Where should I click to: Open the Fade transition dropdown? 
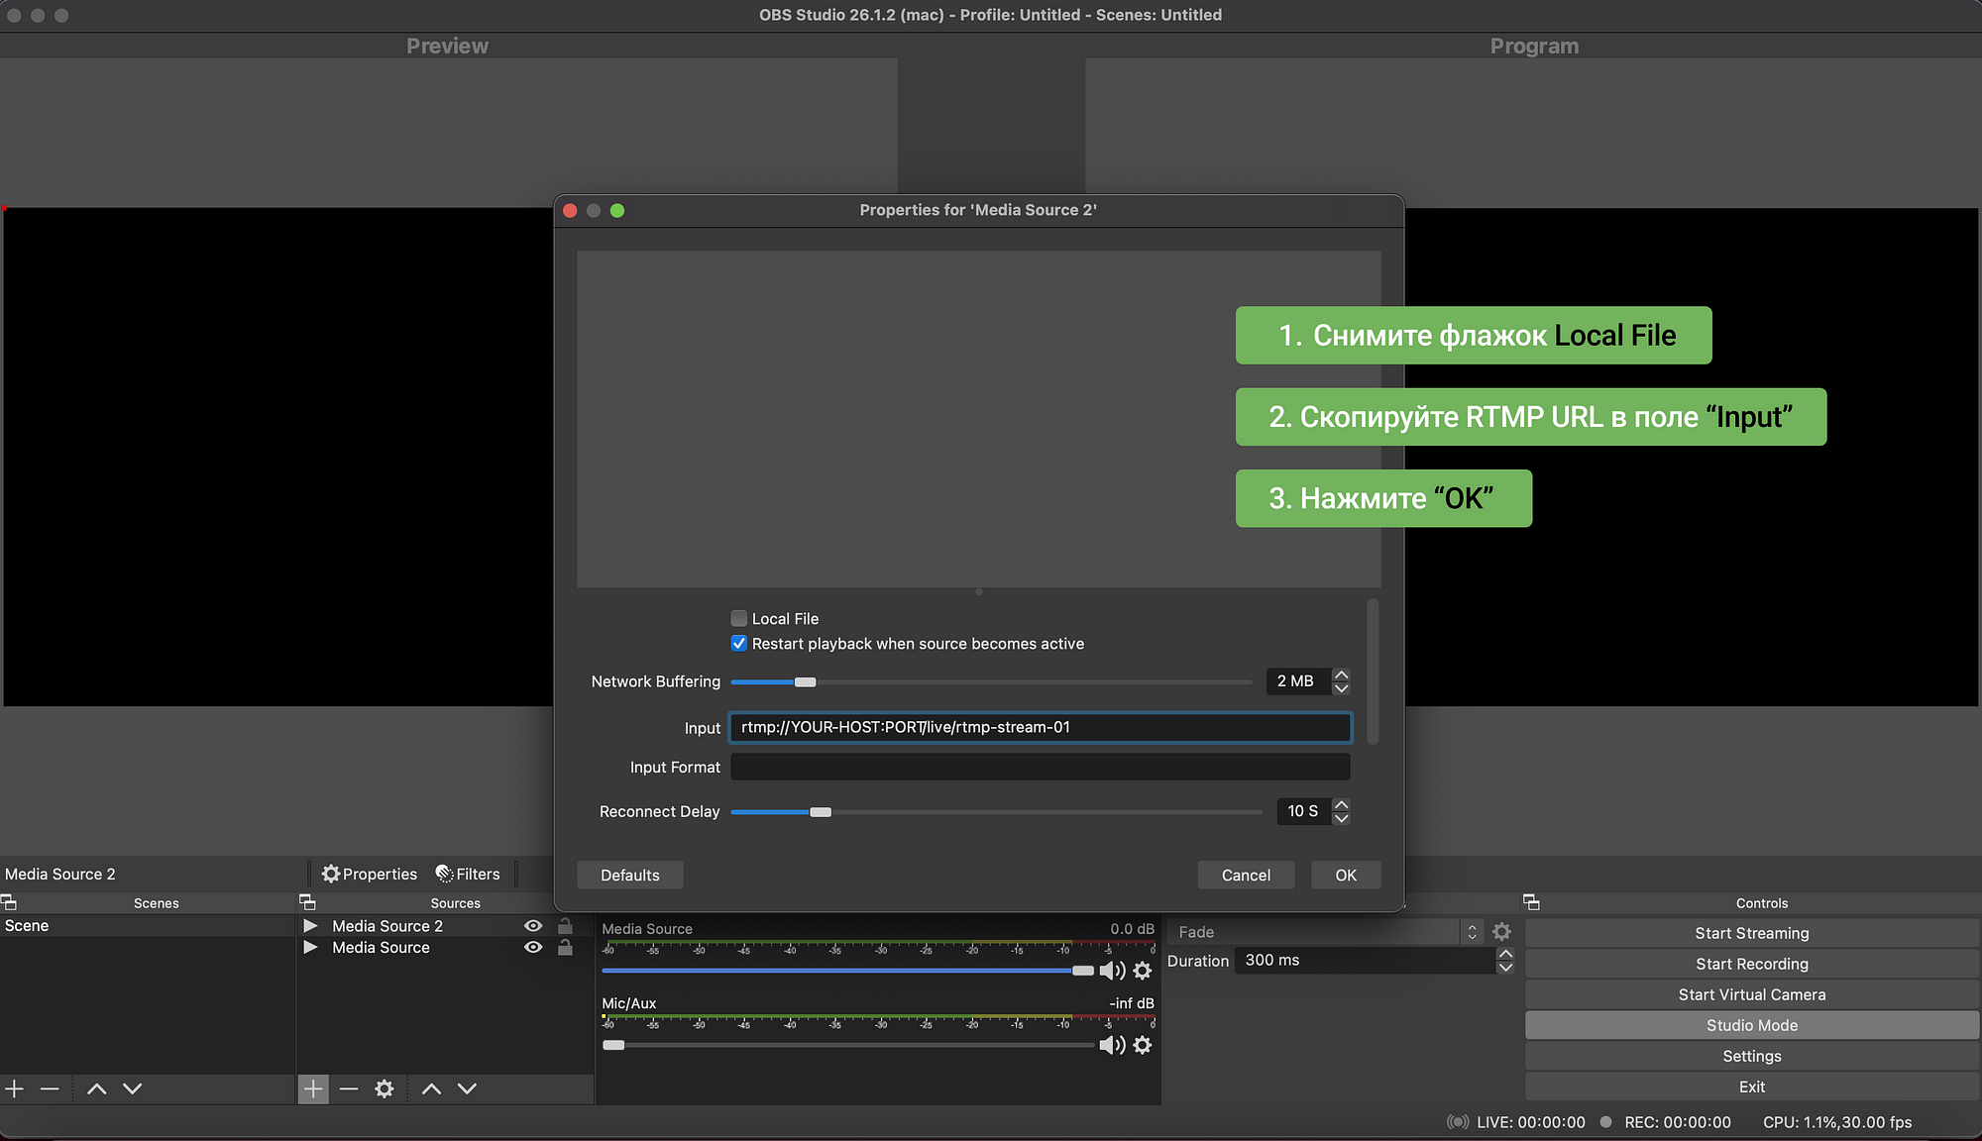click(1324, 932)
